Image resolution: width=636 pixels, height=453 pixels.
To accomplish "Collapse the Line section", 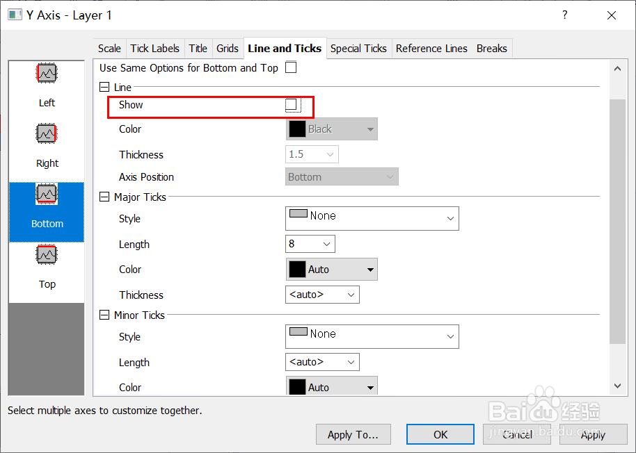I will pyautogui.click(x=104, y=88).
